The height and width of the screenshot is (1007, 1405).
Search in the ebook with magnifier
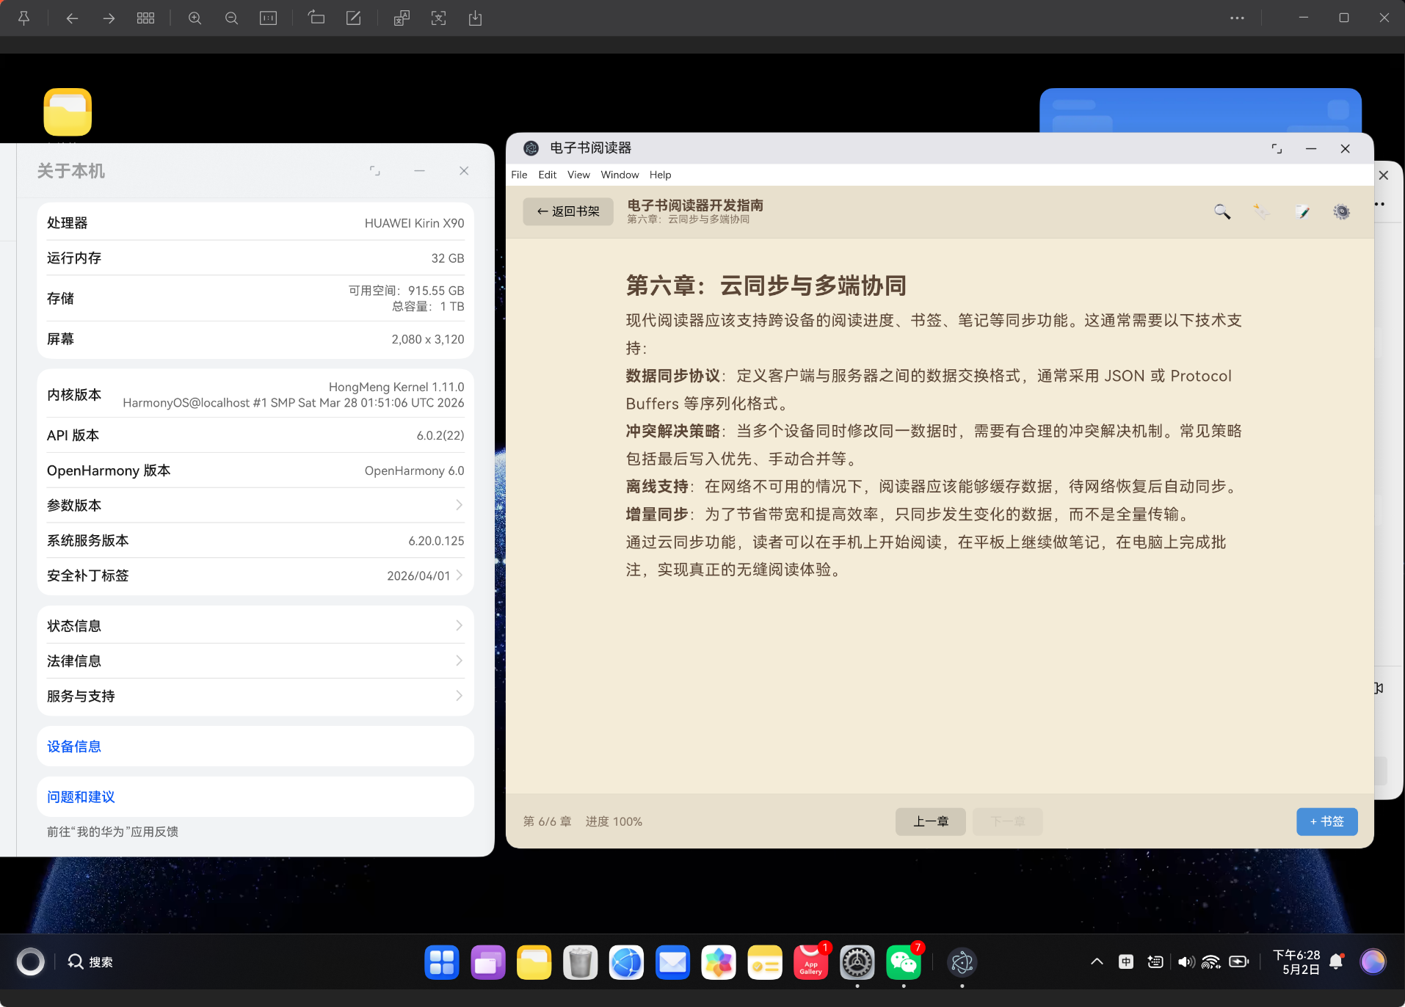tap(1221, 211)
